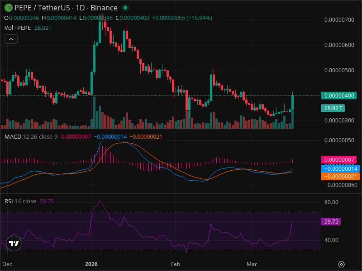Click the orange −0.00000021 signal line tag
This screenshot has height=271, width=362.
point(340,177)
